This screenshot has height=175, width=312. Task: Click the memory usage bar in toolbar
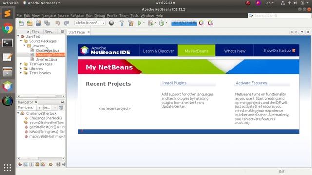click(184, 23)
